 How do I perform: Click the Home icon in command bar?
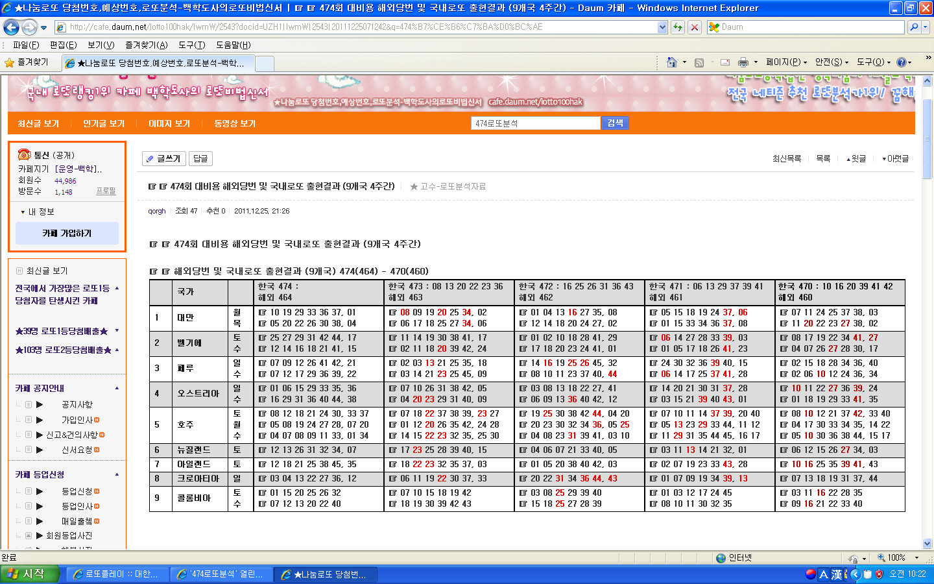672,62
